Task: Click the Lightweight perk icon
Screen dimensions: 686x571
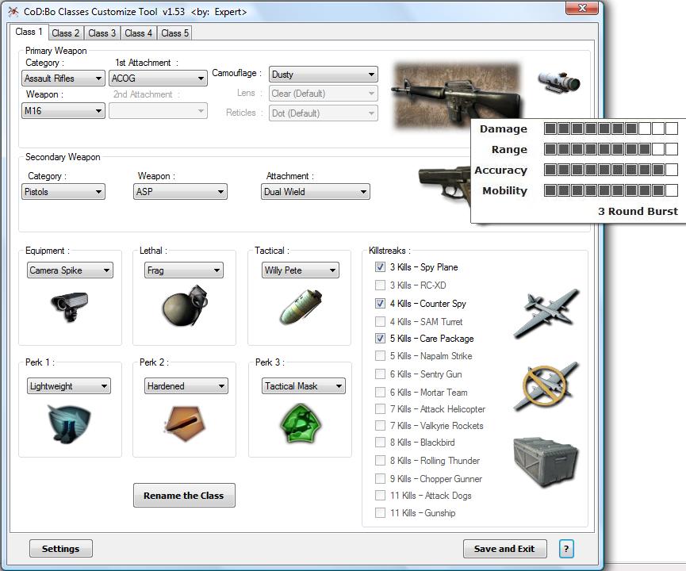Action: click(69, 423)
